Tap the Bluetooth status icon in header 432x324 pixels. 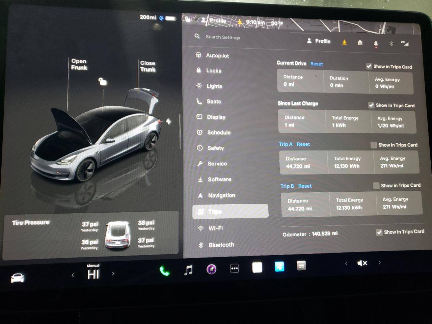point(391,44)
